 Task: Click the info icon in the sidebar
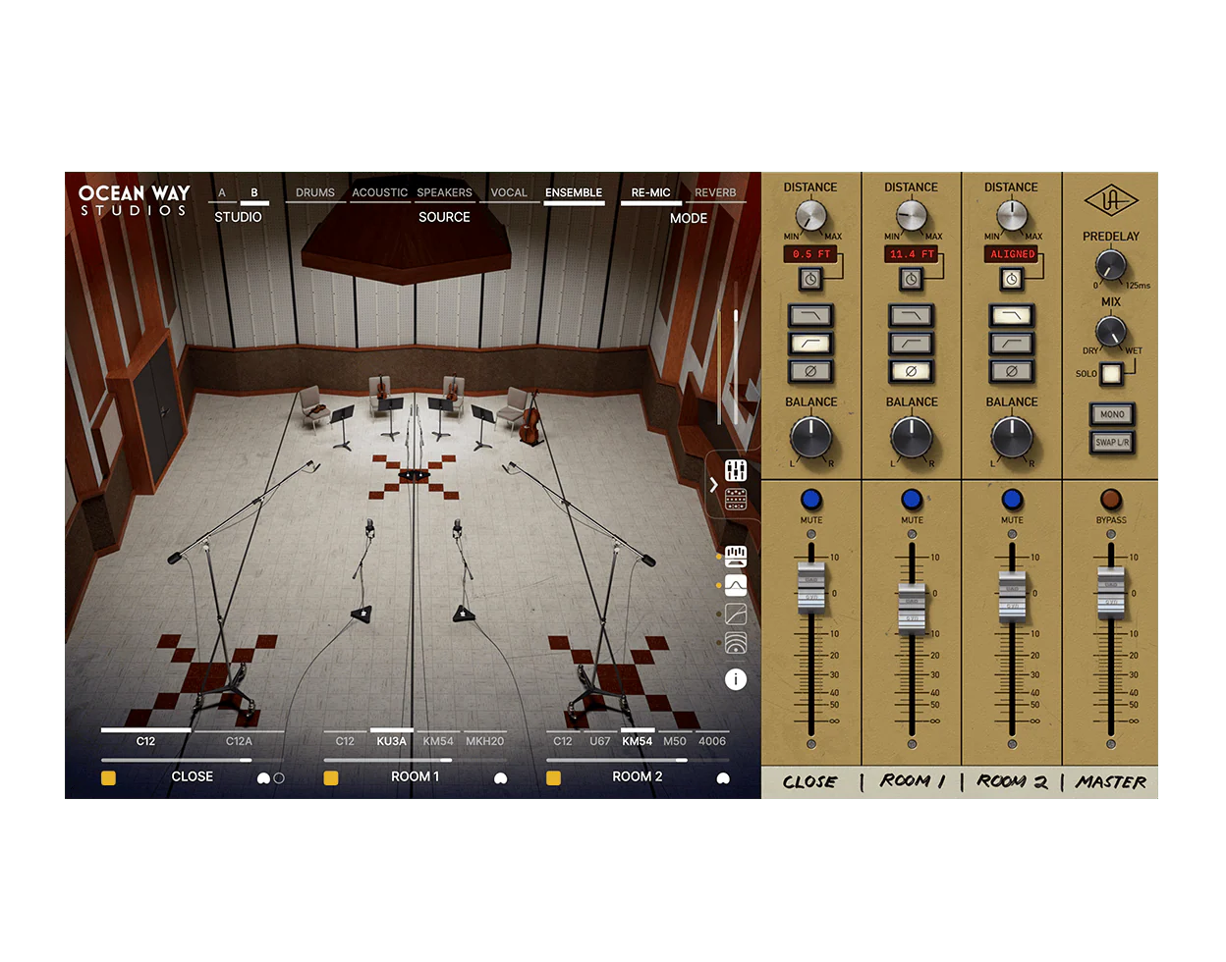pyautogui.click(x=736, y=679)
